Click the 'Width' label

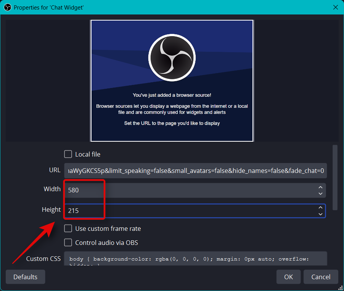(x=52, y=189)
